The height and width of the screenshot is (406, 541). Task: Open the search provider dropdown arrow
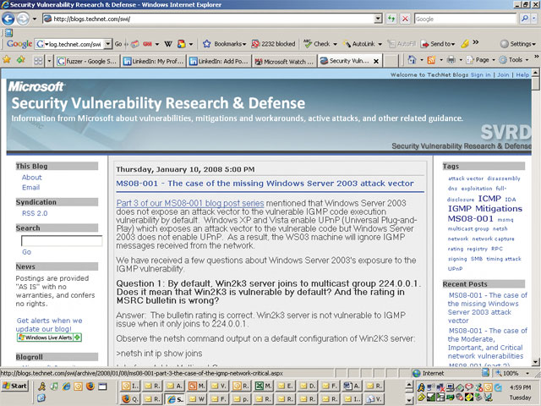coord(534,19)
